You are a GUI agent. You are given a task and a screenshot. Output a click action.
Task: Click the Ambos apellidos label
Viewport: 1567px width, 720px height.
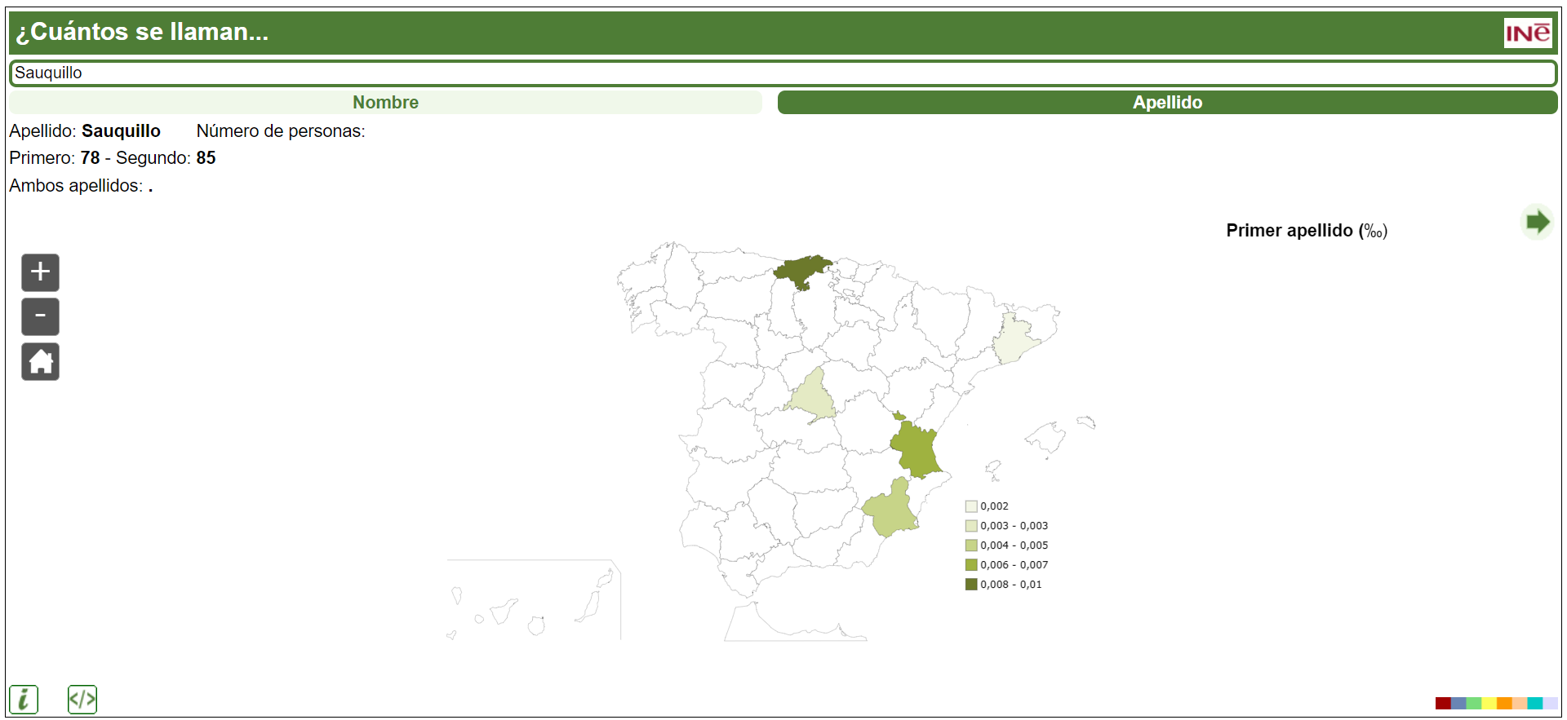pyautogui.click(x=76, y=186)
